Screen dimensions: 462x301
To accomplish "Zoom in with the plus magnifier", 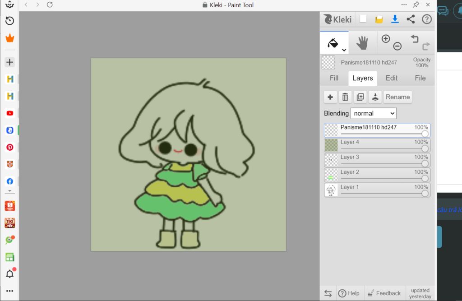I will [x=386, y=39].
